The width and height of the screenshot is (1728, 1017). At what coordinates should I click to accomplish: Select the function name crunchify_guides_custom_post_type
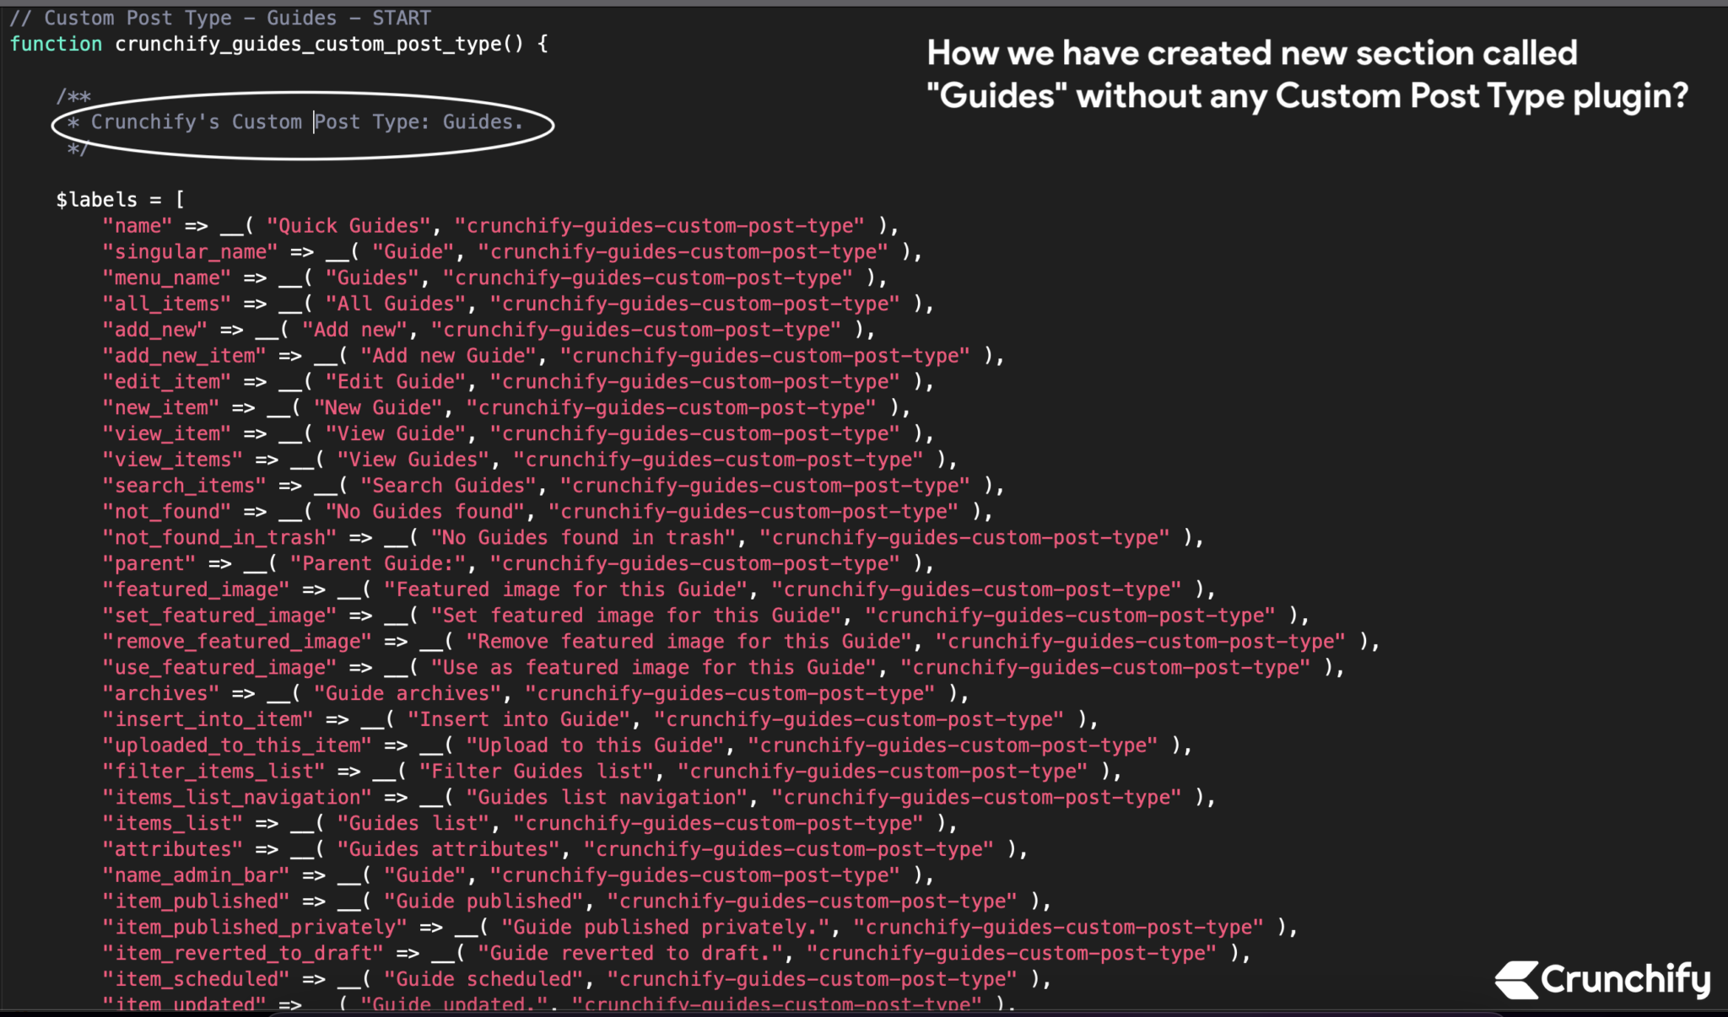(x=310, y=44)
